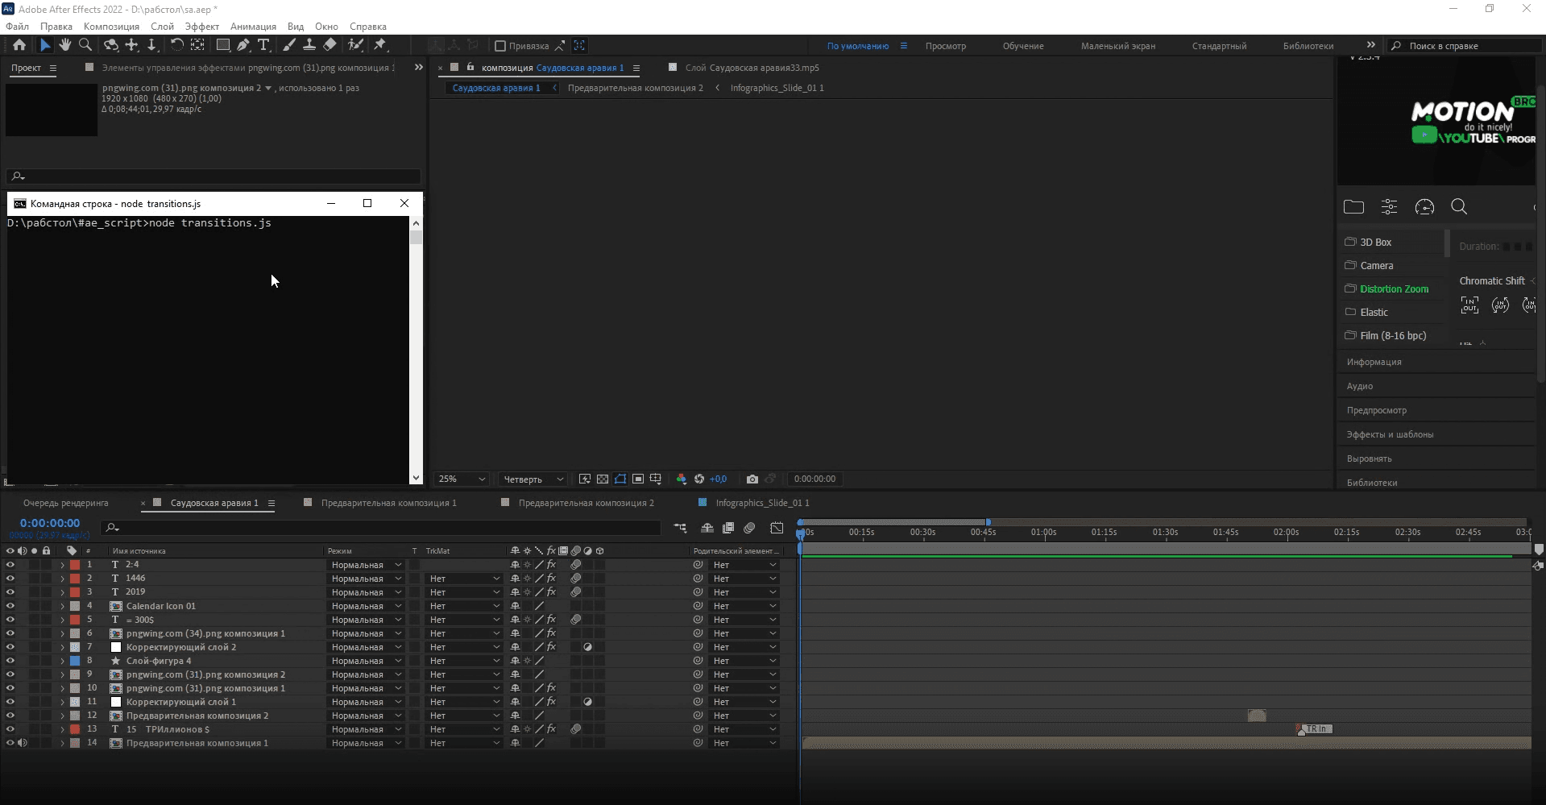Open parent dropdown for 2019 layer
This screenshot has height=805, width=1546.
[x=744, y=592]
